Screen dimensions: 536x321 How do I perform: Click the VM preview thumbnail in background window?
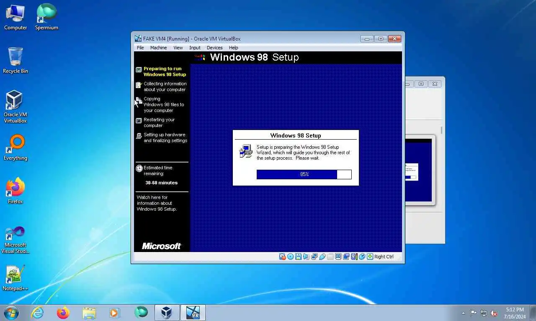click(419, 171)
